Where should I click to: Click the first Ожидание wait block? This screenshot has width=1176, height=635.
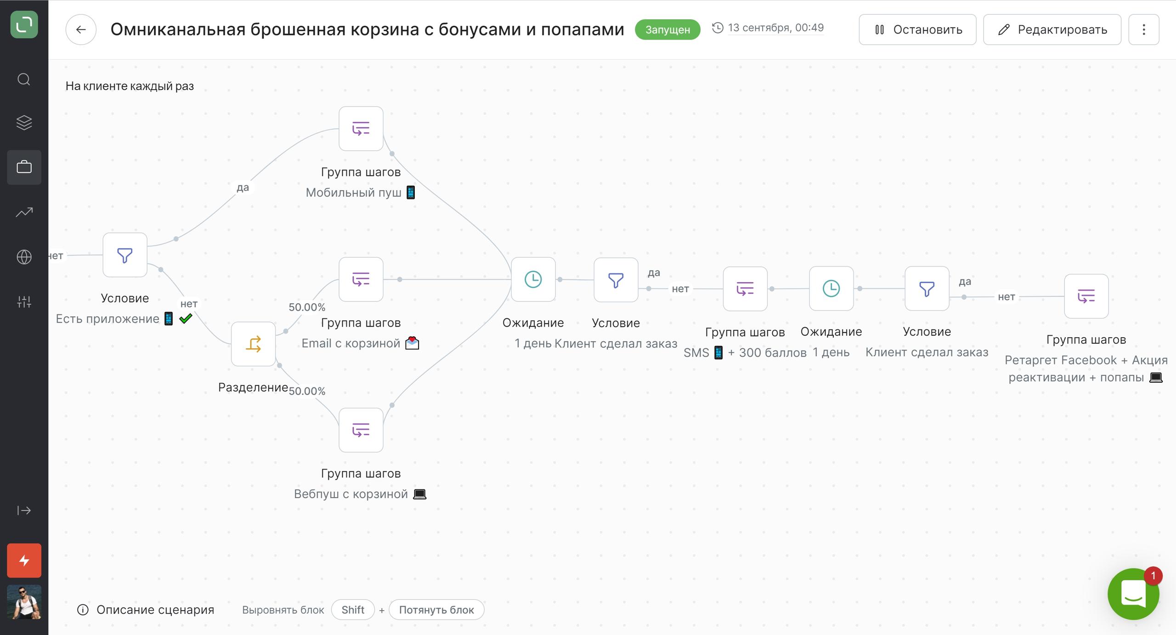[x=533, y=279]
